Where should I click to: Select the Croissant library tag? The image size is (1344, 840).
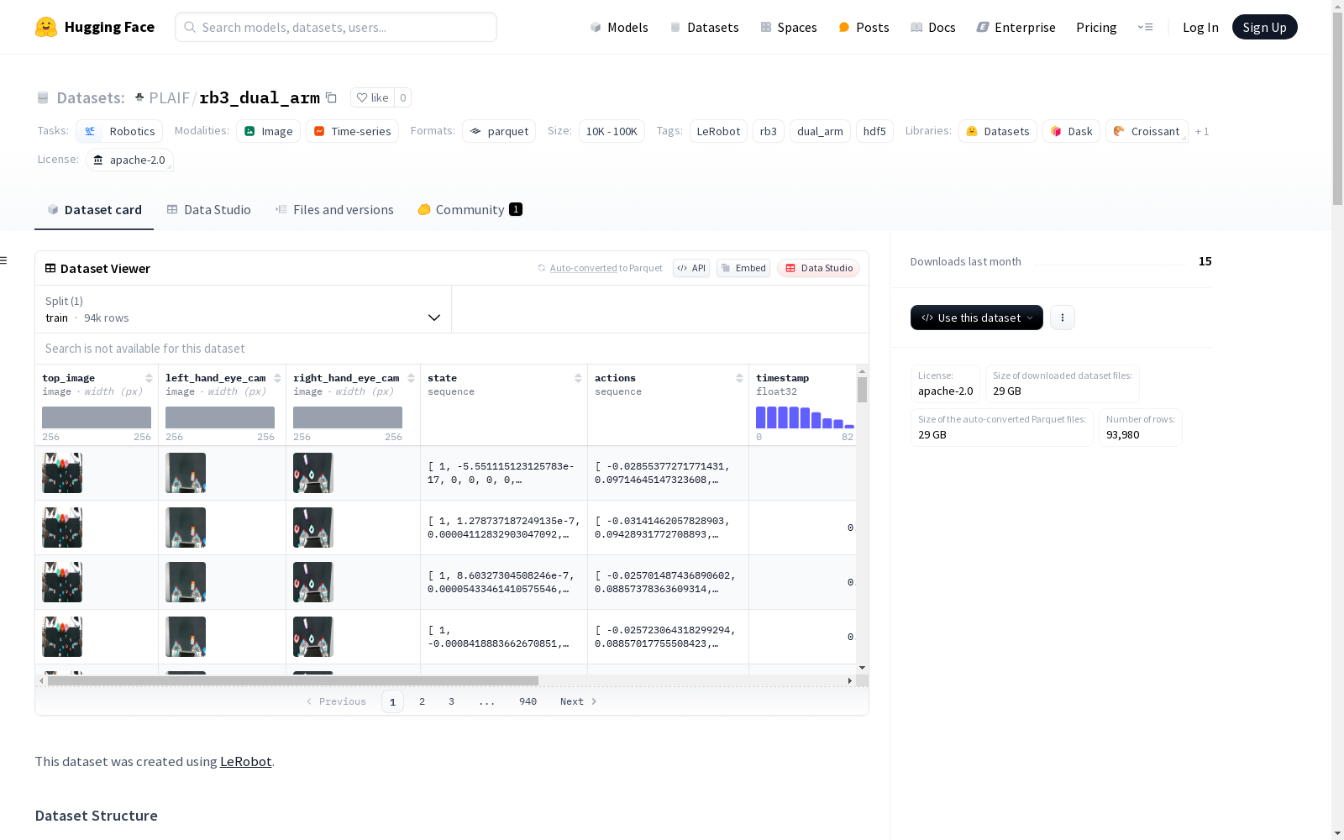click(x=1147, y=131)
